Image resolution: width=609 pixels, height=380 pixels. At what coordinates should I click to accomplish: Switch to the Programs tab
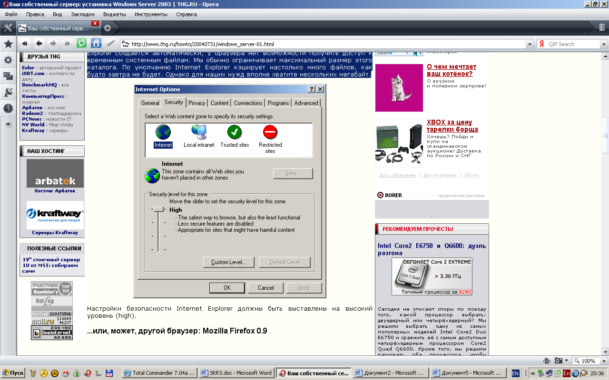(x=278, y=103)
